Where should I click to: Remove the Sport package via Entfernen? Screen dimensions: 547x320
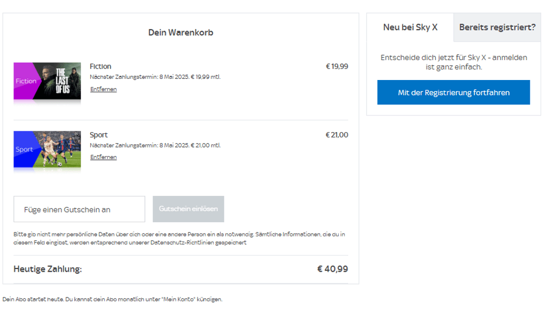(103, 157)
